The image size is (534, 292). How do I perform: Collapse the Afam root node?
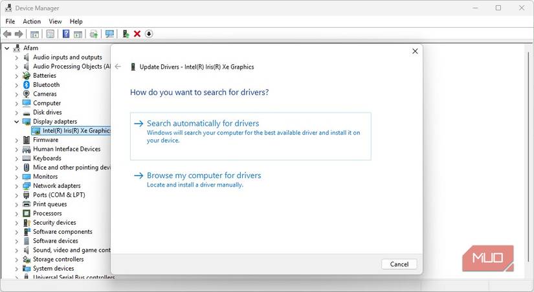(x=7, y=49)
